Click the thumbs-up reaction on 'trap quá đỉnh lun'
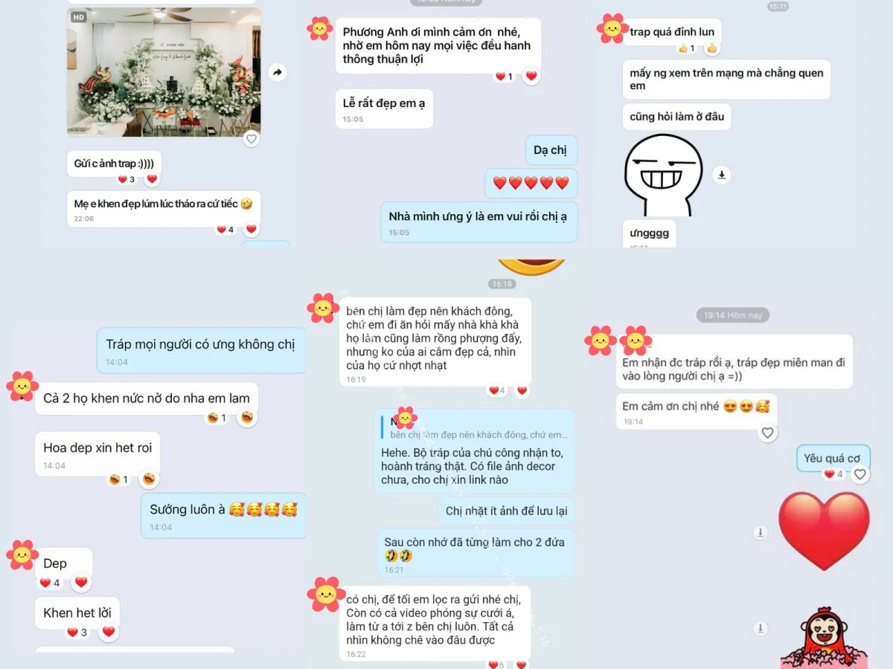The height and width of the screenshot is (669, 893). (712, 48)
